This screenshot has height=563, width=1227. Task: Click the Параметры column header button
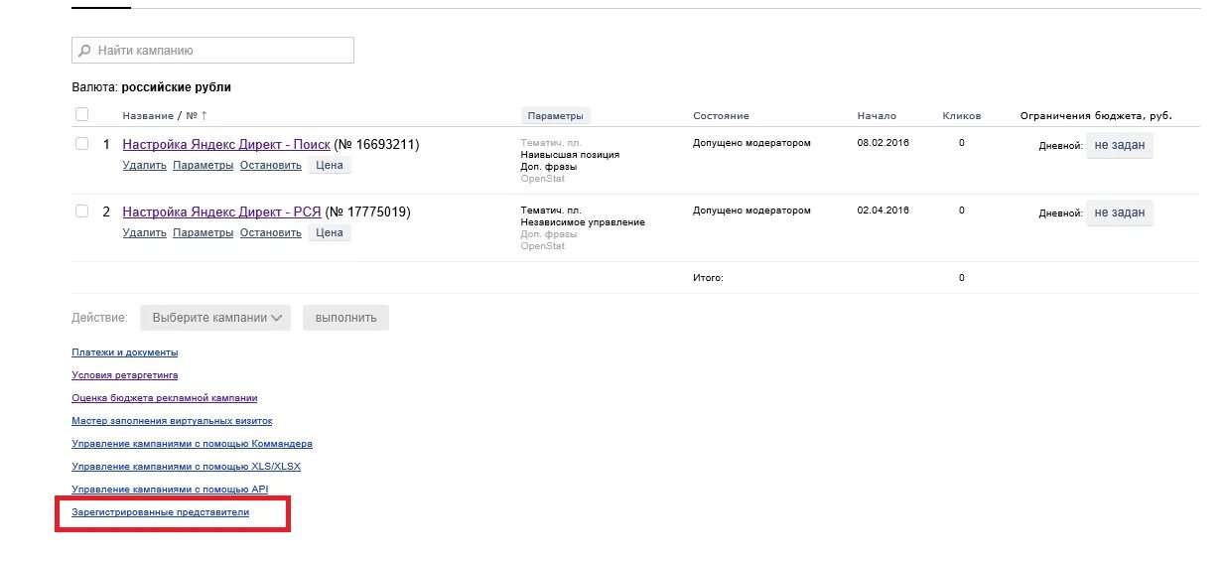click(x=556, y=116)
